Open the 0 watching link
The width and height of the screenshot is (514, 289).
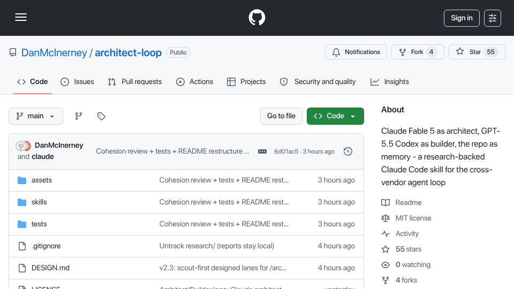tap(413, 264)
